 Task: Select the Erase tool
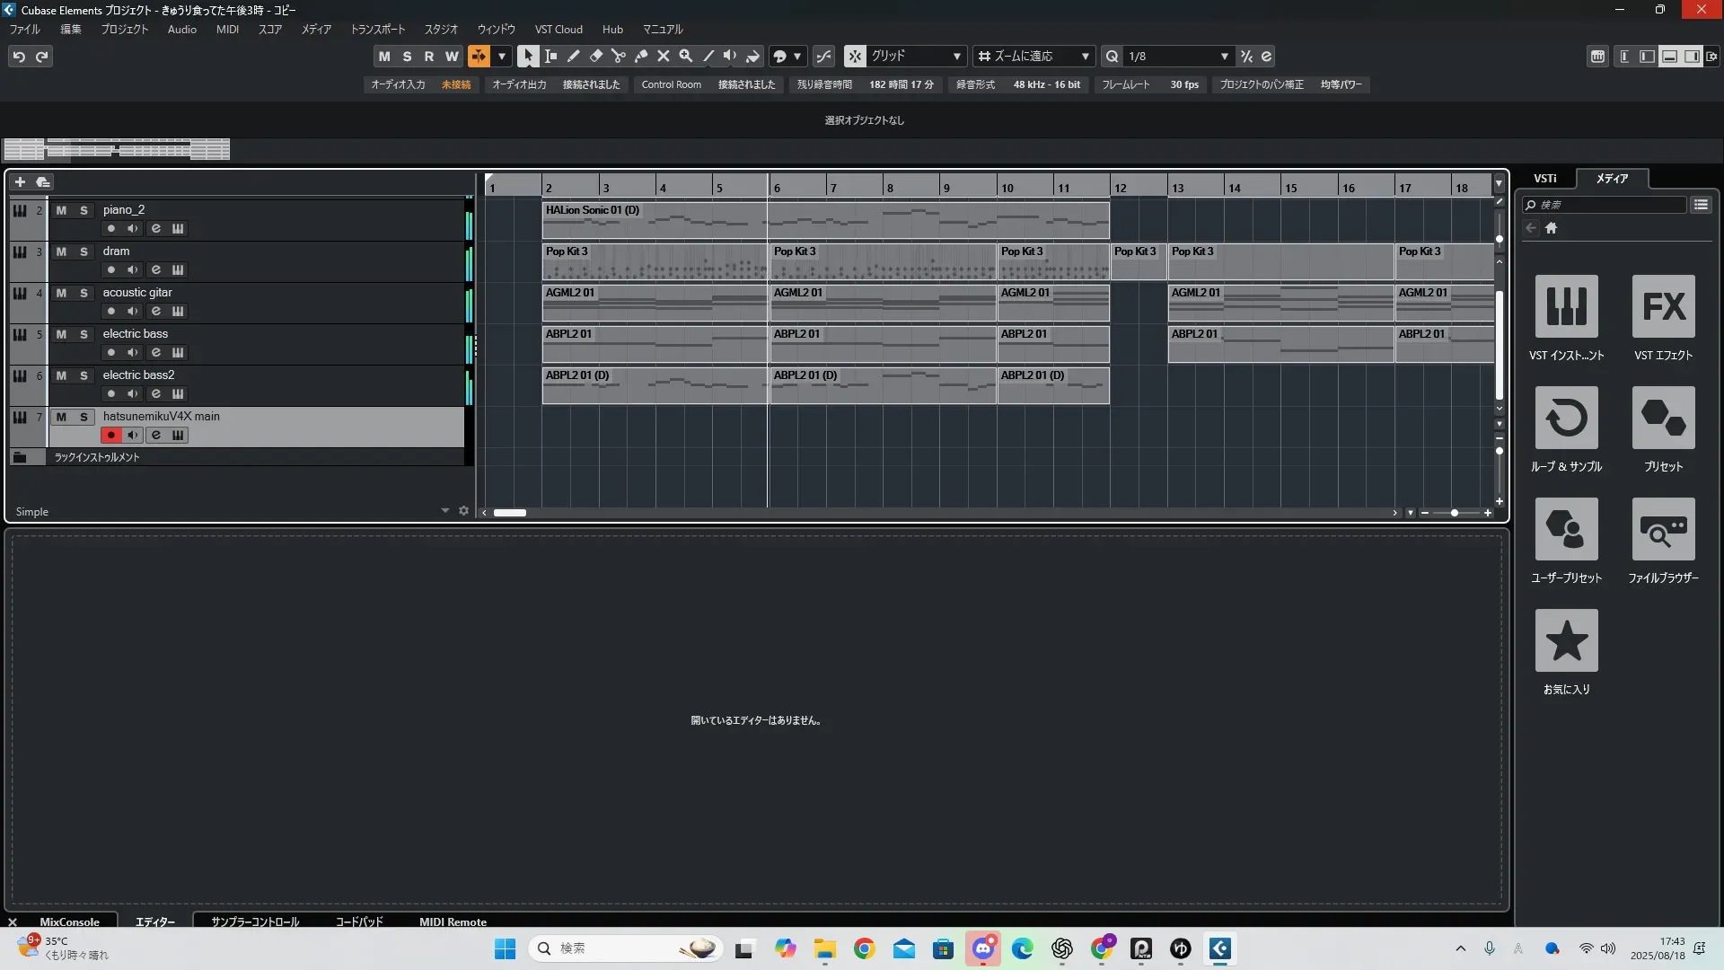[595, 56]
